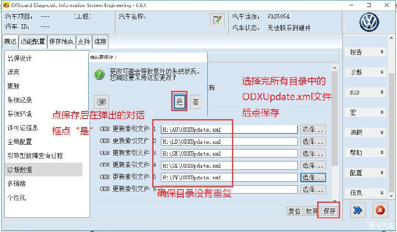Click 选择... for ODX index file 5
The width and height of the screenshot is (397, 232).
tap(313, 177)
